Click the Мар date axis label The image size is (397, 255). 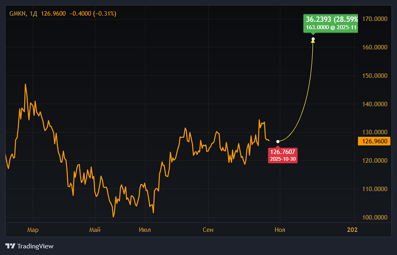click(x=33, y=230)
